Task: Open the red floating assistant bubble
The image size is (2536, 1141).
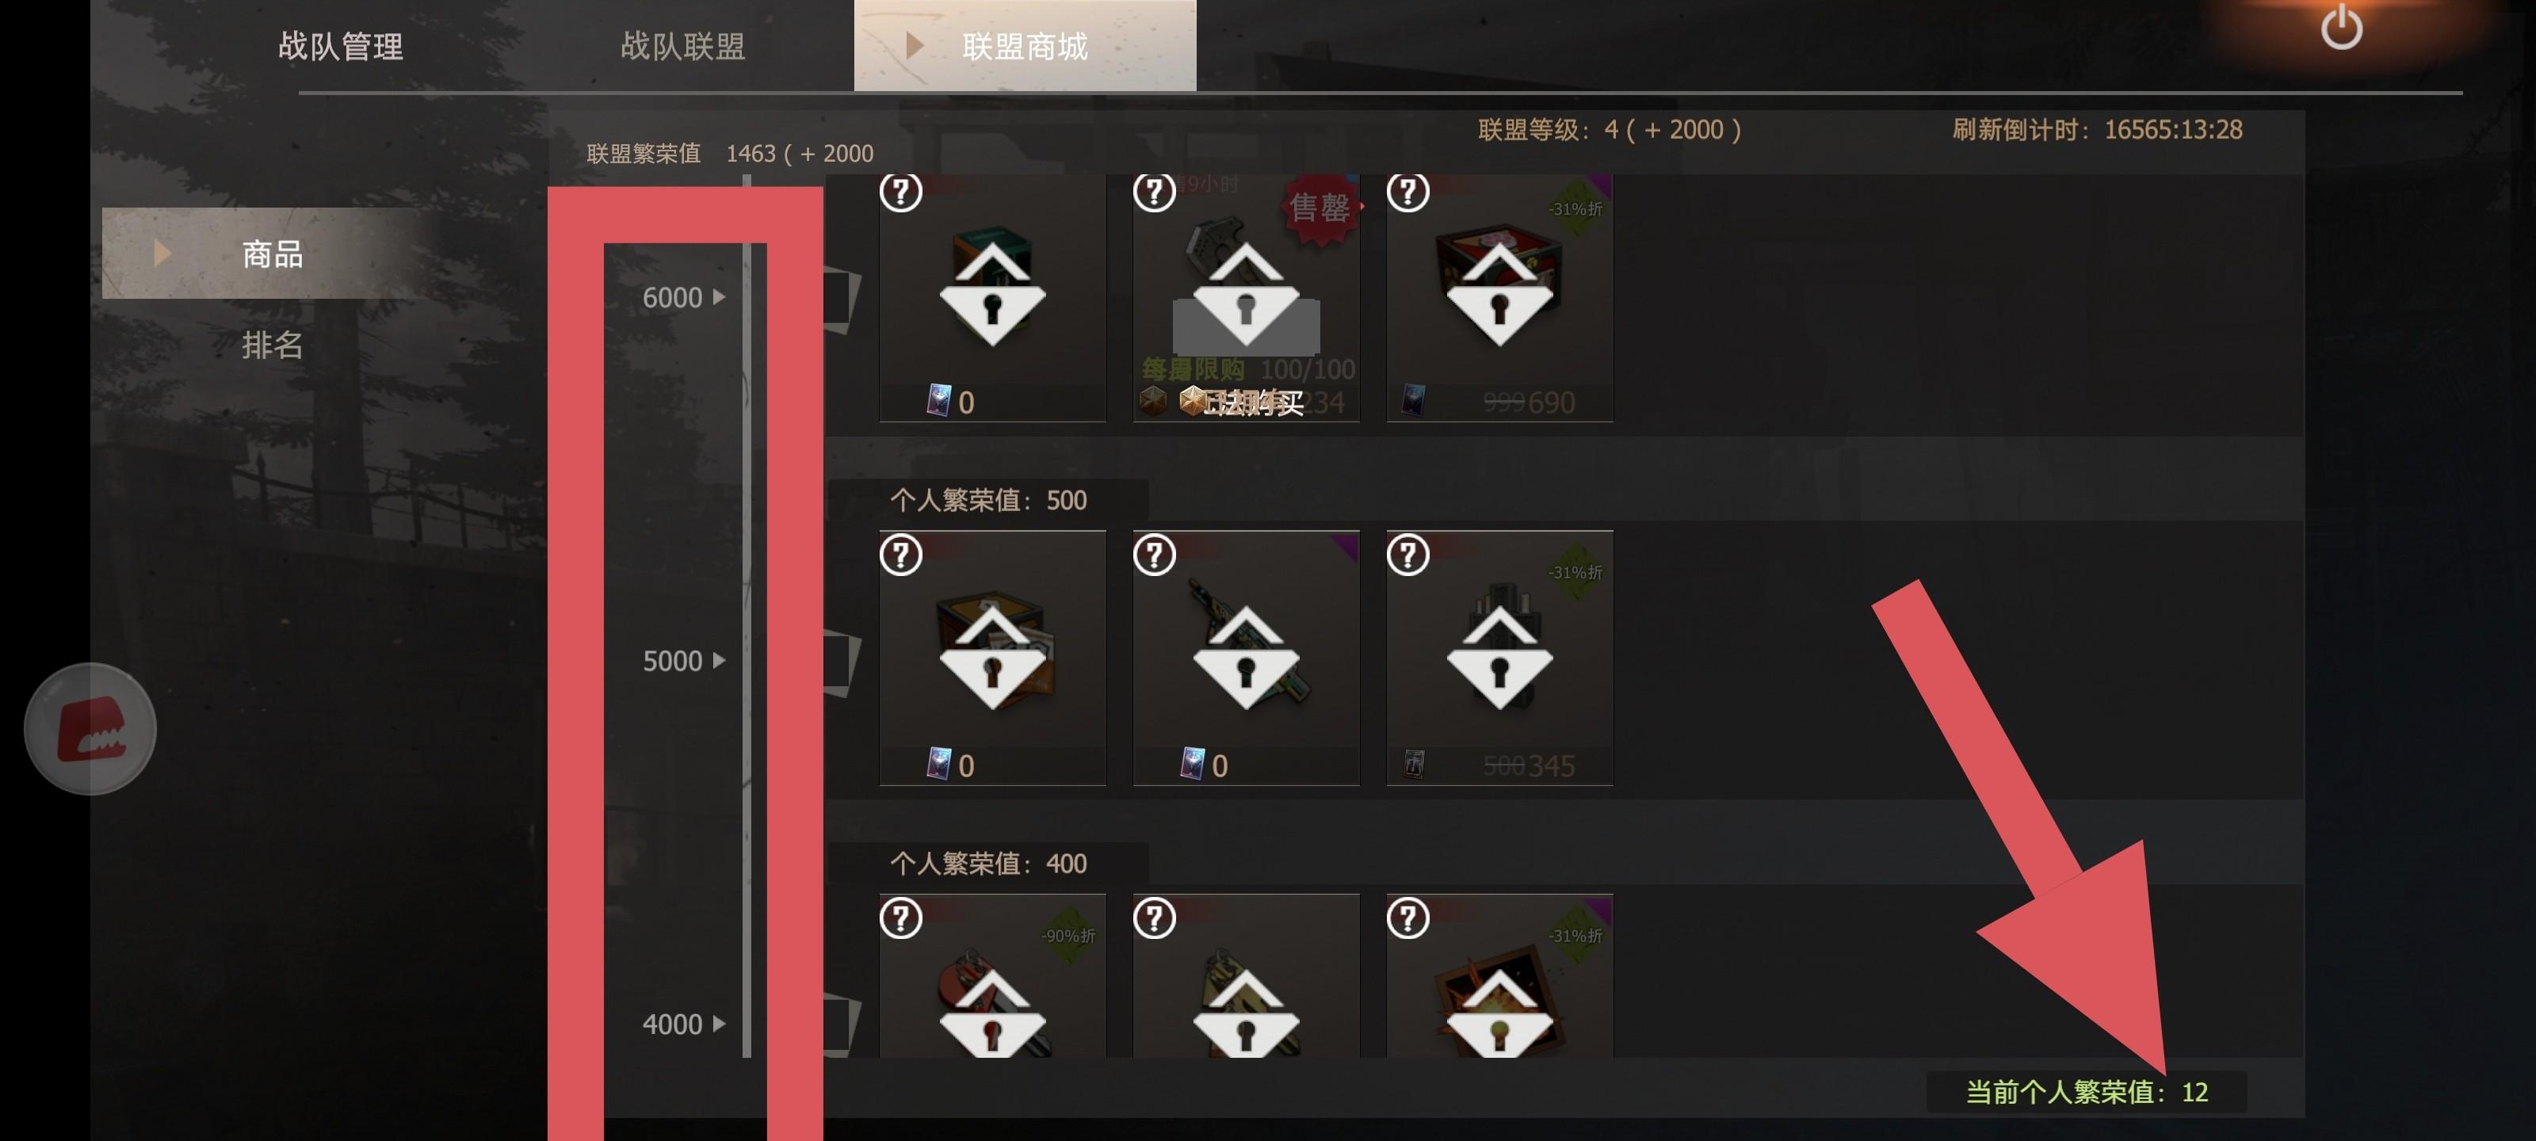Action: pyautogui.click(x=90, y=728)
